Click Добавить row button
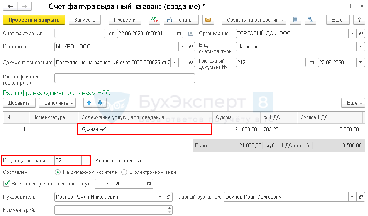368x216 pixels. click(x=19, y=103)
